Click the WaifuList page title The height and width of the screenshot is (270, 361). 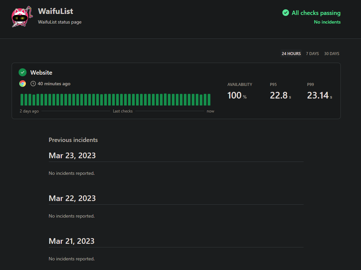(55, 11)
